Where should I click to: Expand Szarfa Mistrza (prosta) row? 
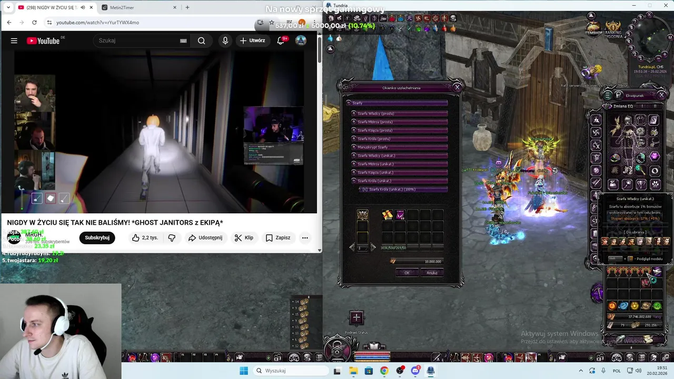coord(354,122)
